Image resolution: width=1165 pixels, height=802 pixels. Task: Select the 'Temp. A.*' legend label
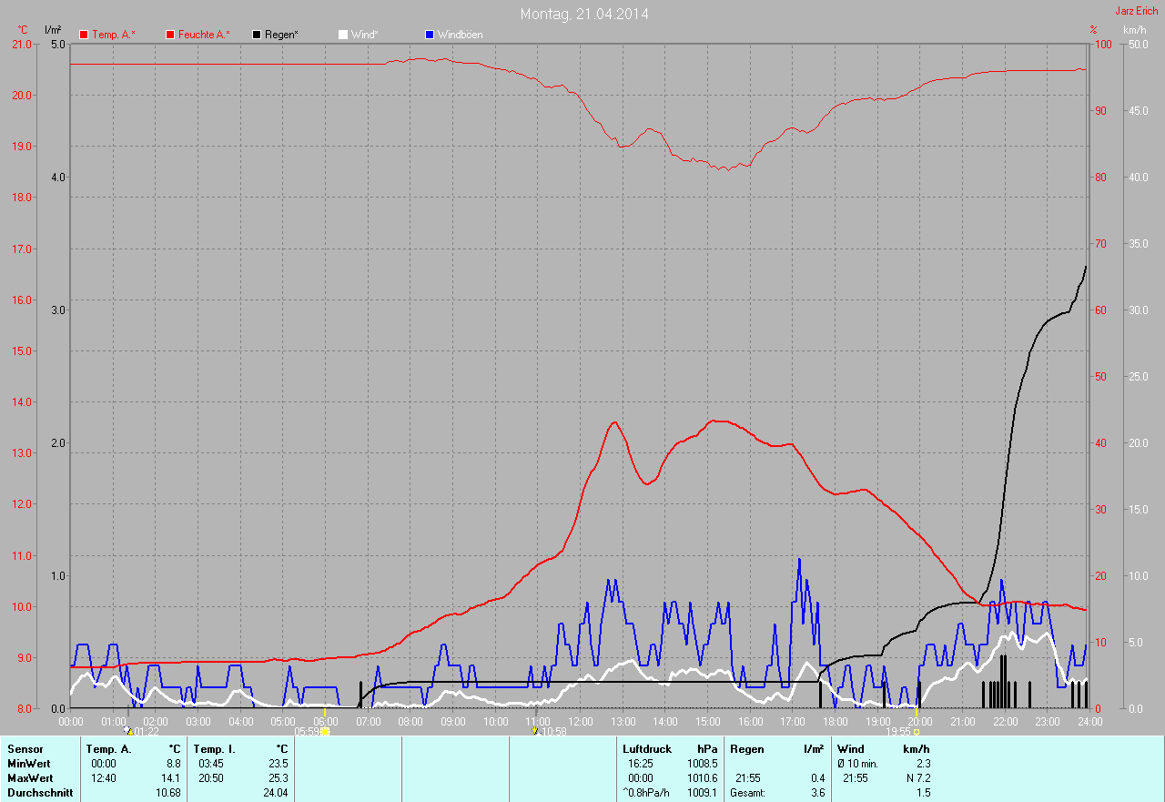[114, 35]
